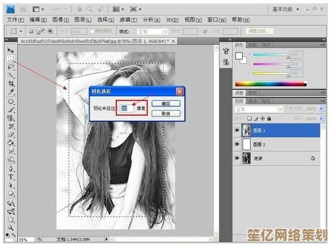Open the 窗口 menu
Image resolution: width=332 pixels, height=247 pixels.
217,19
